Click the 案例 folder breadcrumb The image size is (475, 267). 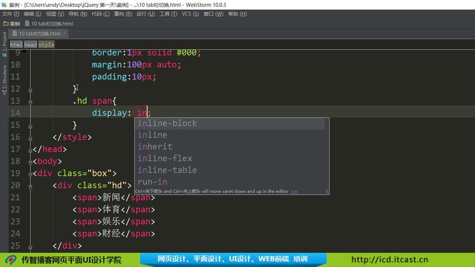pyautogui.click(x=12, y=23)
